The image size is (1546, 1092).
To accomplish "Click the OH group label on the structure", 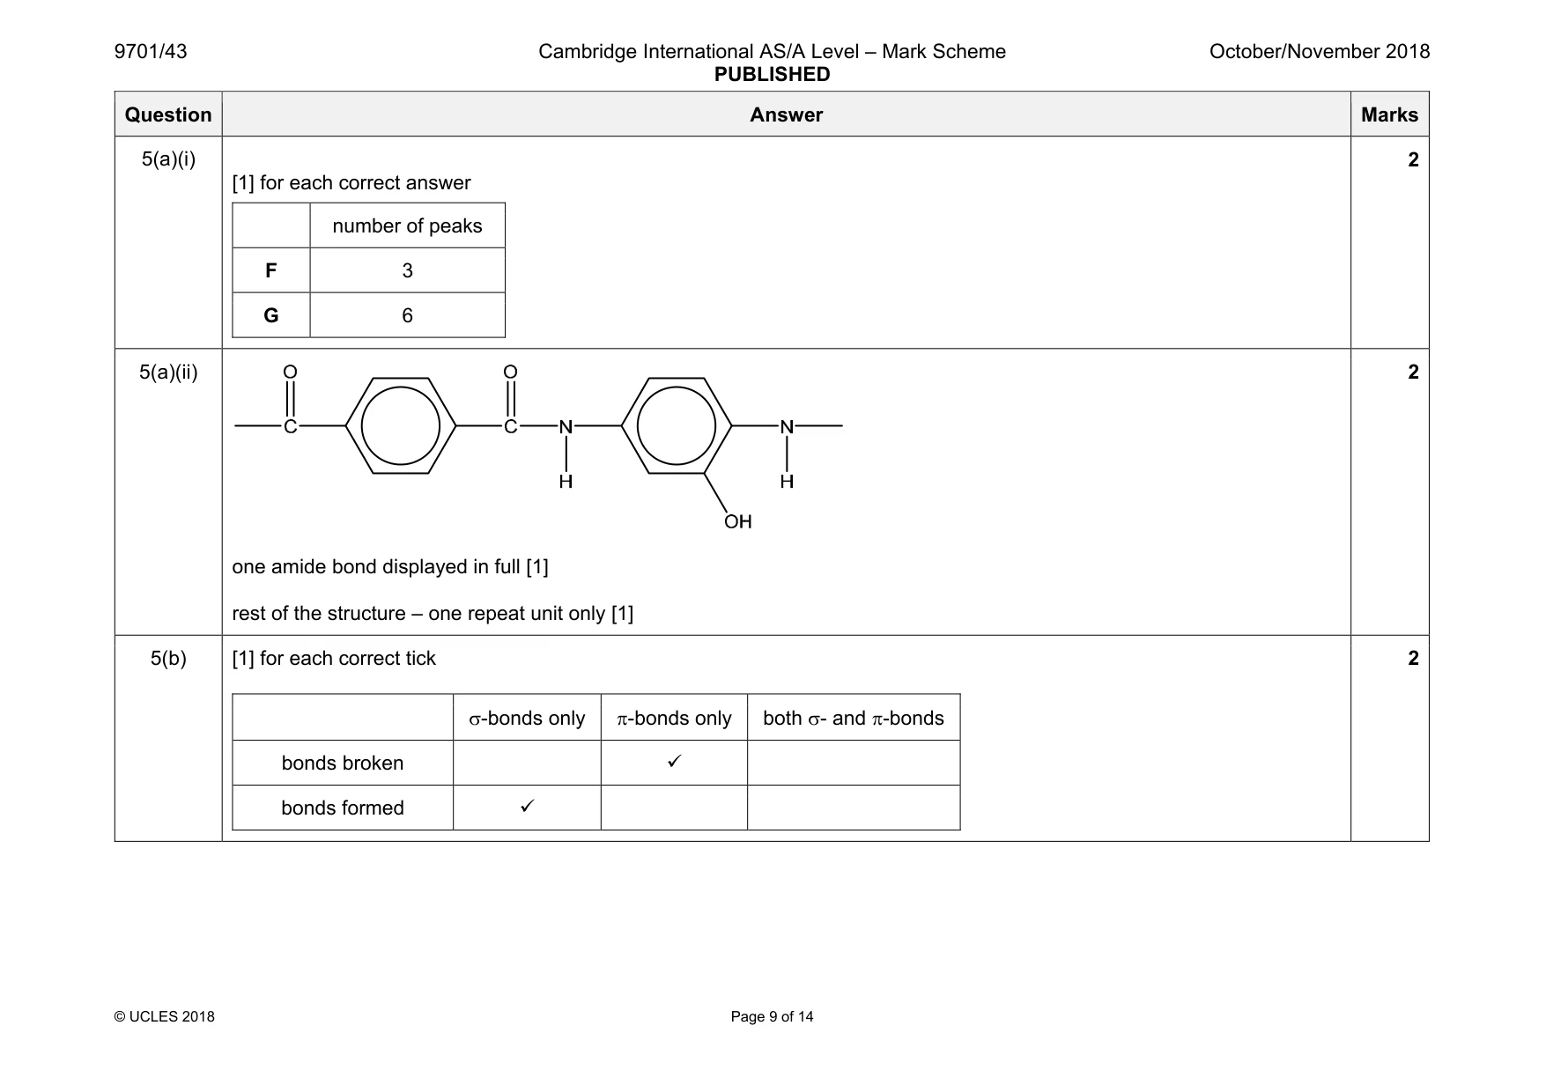I will (738, 521).
